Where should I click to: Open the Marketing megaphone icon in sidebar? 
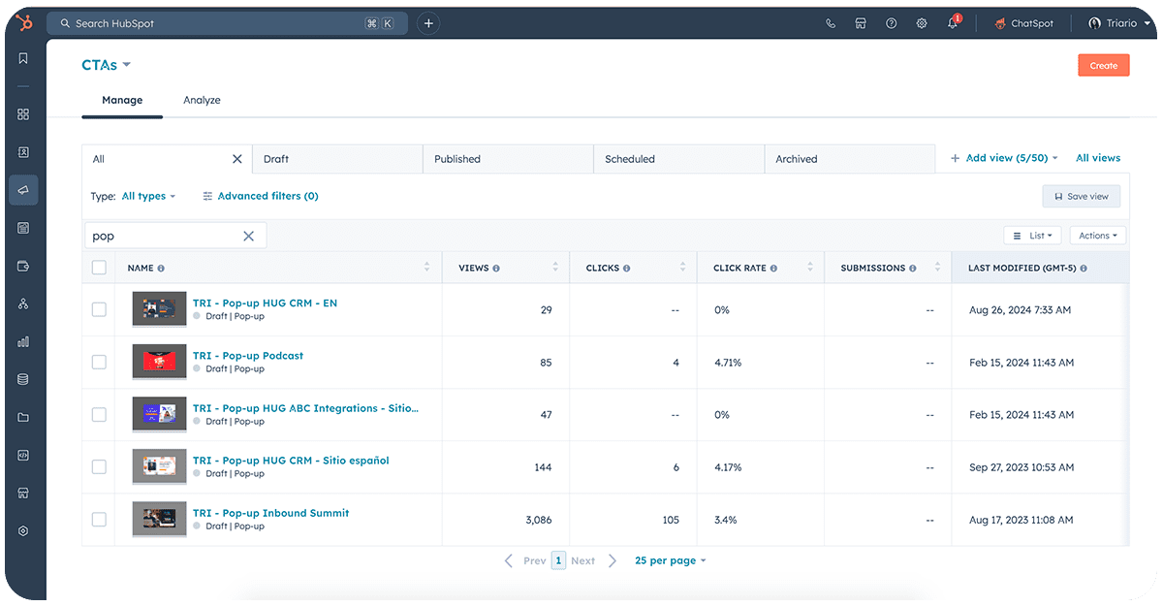click(23, 189)
